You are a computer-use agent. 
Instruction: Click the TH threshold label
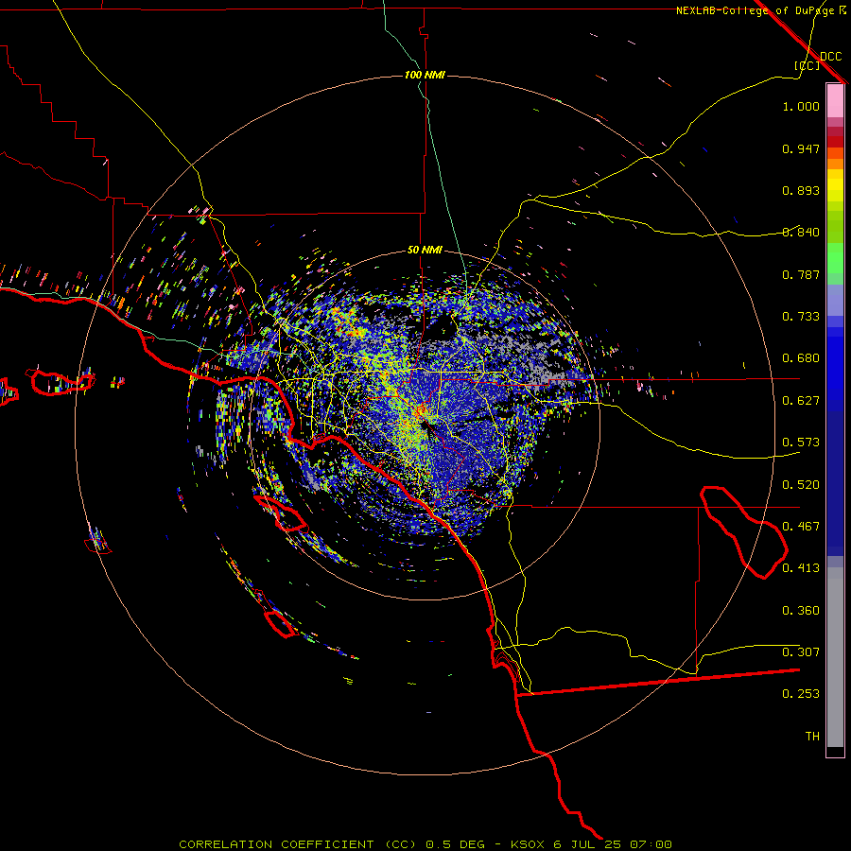[x=812, y=737]
